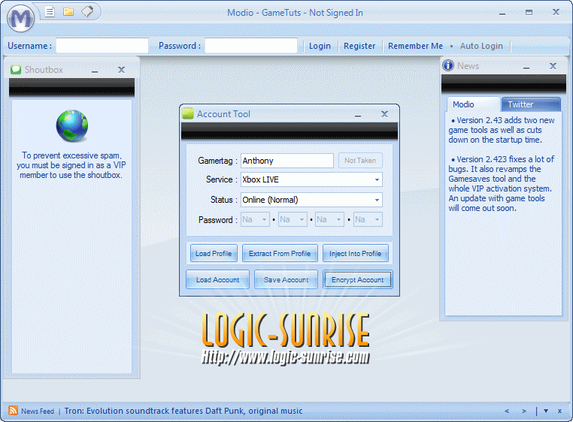Minimize the News panel
Screen dimensions: 573x422
point(526,66)
